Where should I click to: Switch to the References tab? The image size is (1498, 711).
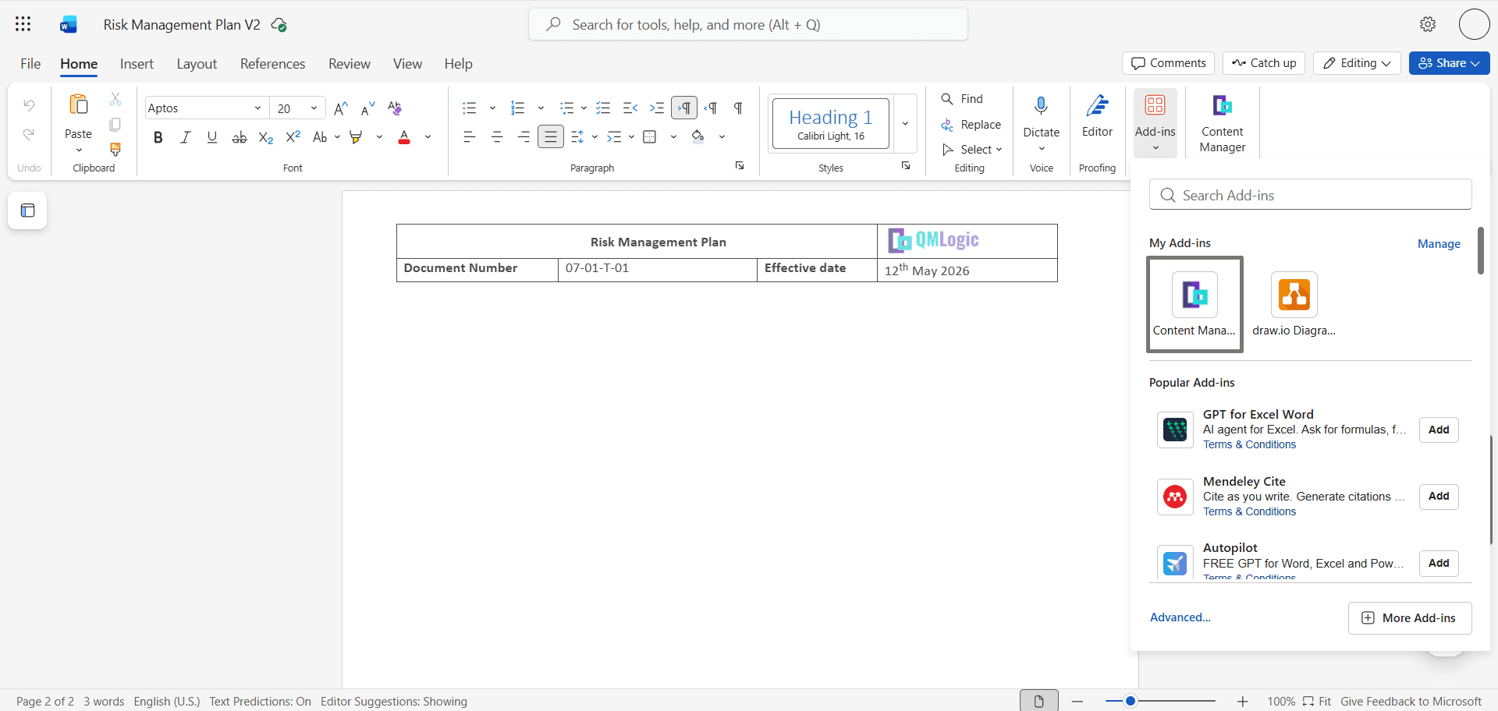click(272, 64)
